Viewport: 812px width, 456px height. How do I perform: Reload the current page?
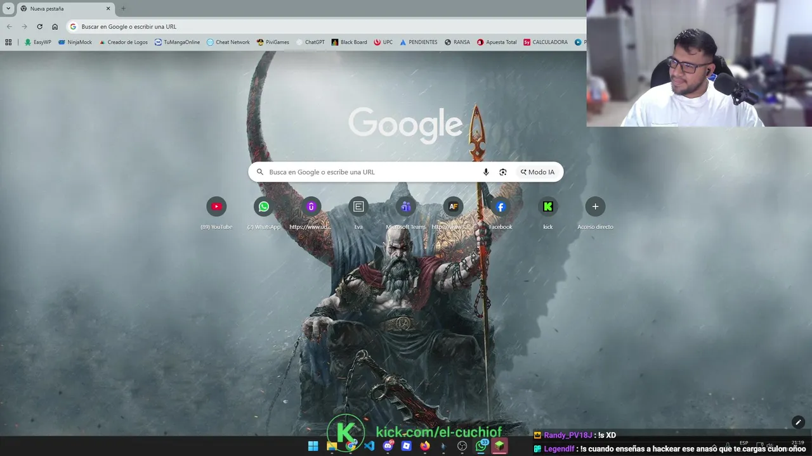tap(39, 27)
